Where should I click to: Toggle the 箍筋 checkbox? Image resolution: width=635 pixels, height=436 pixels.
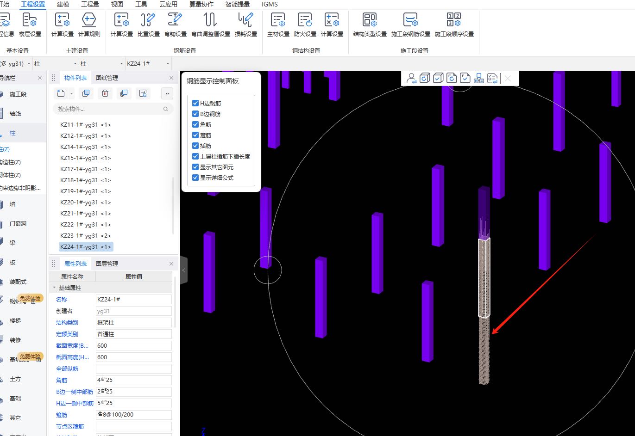pos(195,135)
